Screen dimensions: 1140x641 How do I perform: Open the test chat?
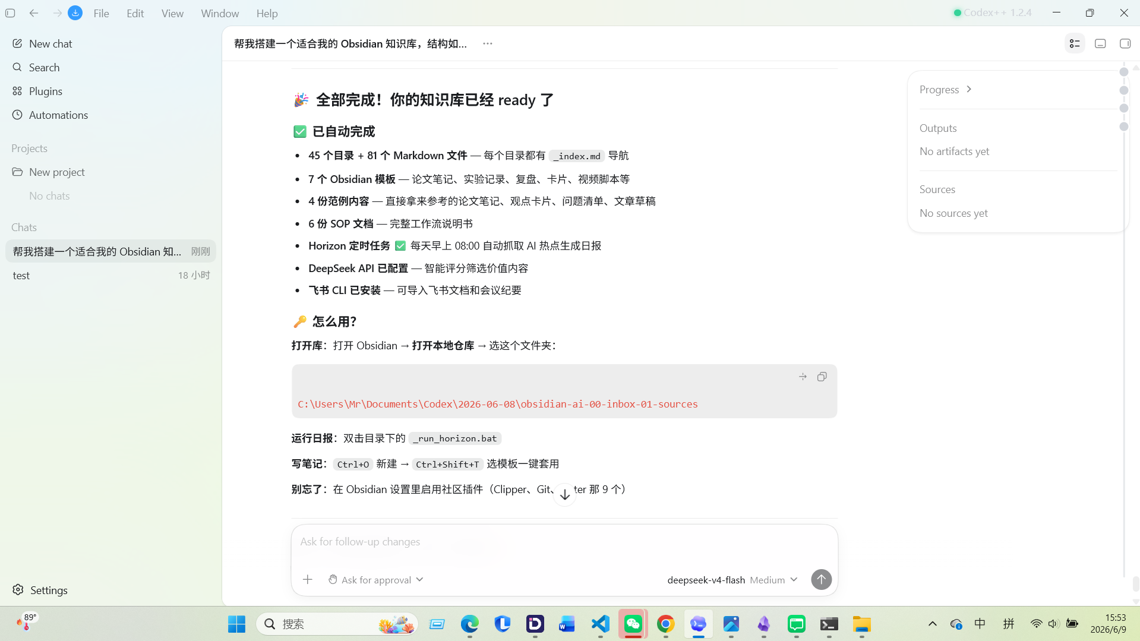pos(110,275)
